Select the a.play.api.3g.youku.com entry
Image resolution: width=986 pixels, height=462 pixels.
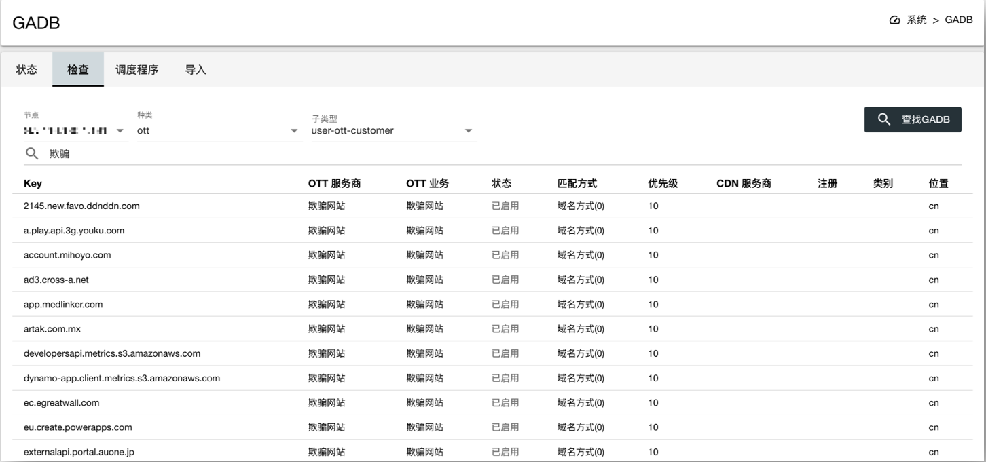pyautogui.click(x=74, y=231)
